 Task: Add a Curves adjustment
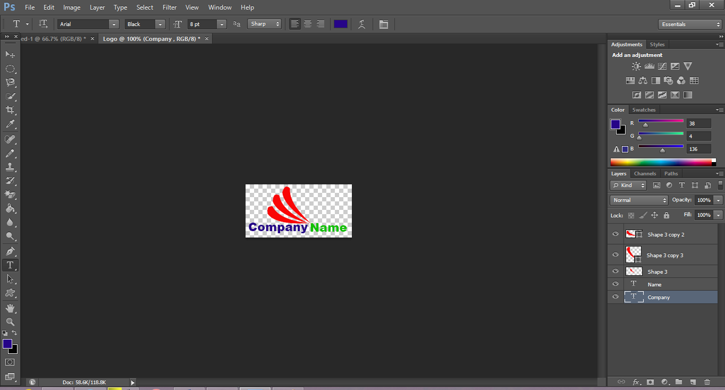(662, 66)
